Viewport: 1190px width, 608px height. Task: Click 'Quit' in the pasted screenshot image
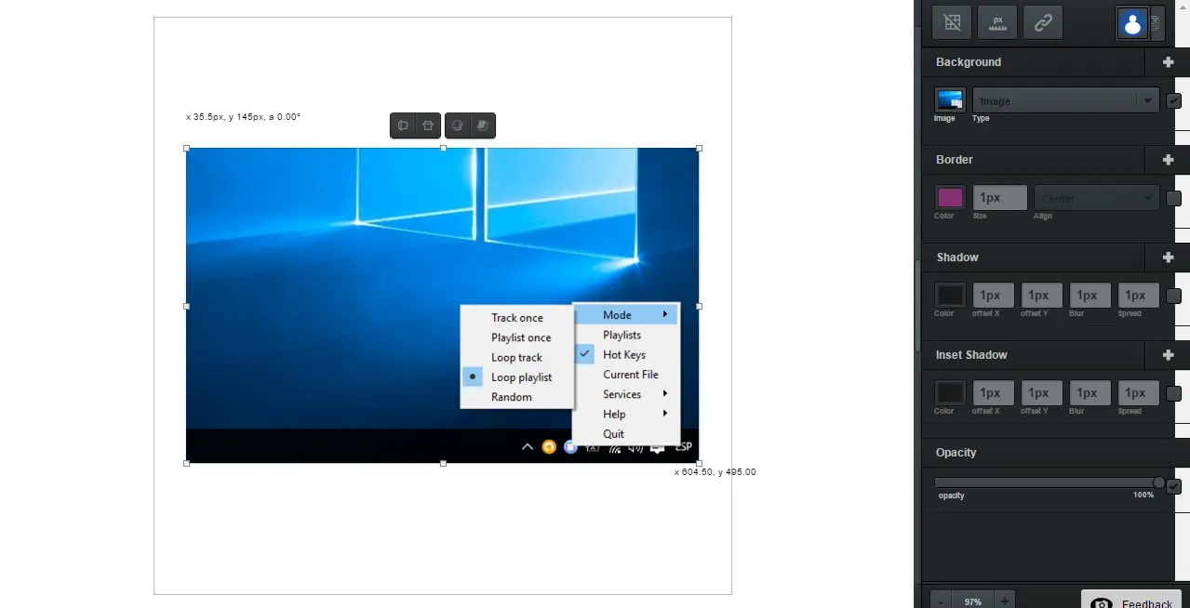tap(614, 434)
